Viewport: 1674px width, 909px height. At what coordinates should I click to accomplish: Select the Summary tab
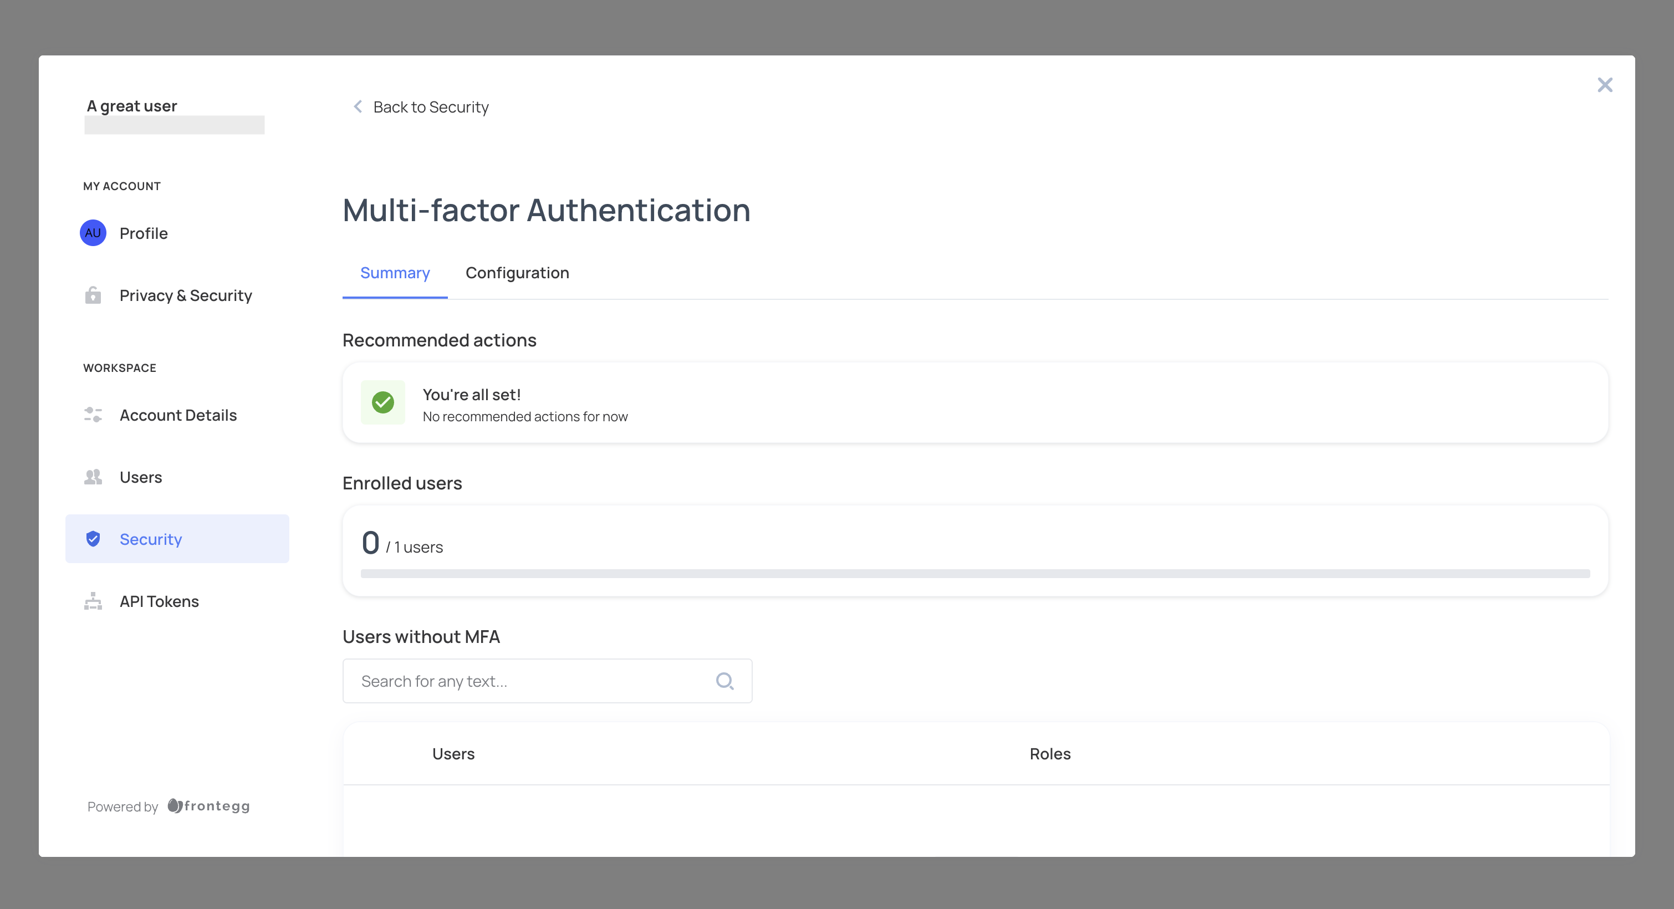[395, 272]
